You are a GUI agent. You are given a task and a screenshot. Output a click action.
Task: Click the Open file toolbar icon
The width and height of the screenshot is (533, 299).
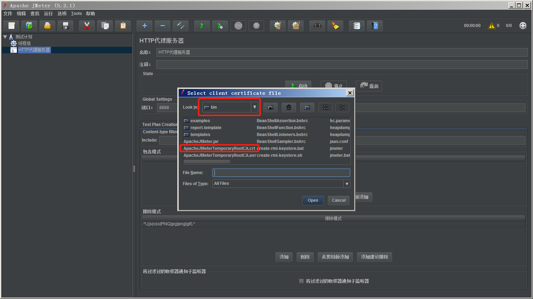(47, 26)
